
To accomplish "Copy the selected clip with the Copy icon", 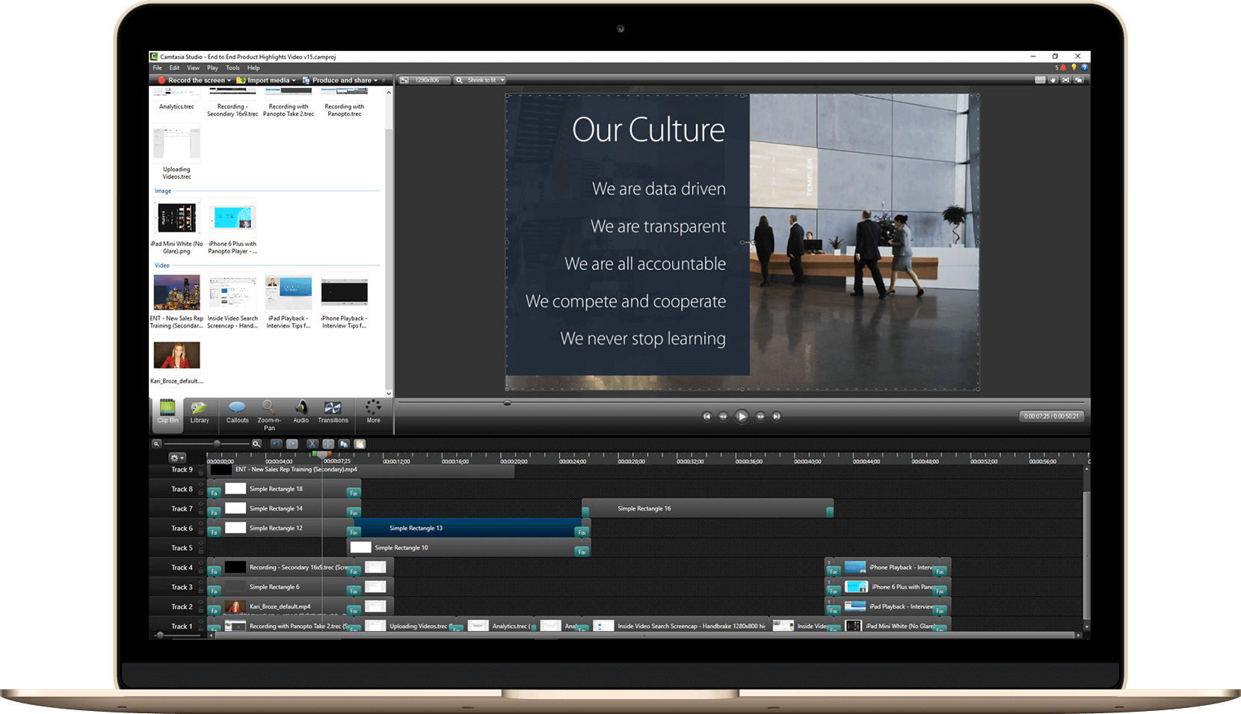I will 343,443.
